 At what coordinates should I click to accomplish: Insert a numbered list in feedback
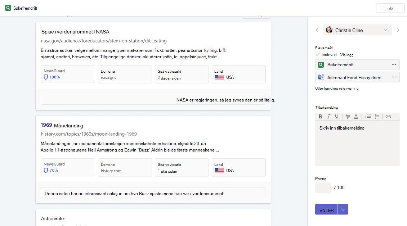[377, 117]
